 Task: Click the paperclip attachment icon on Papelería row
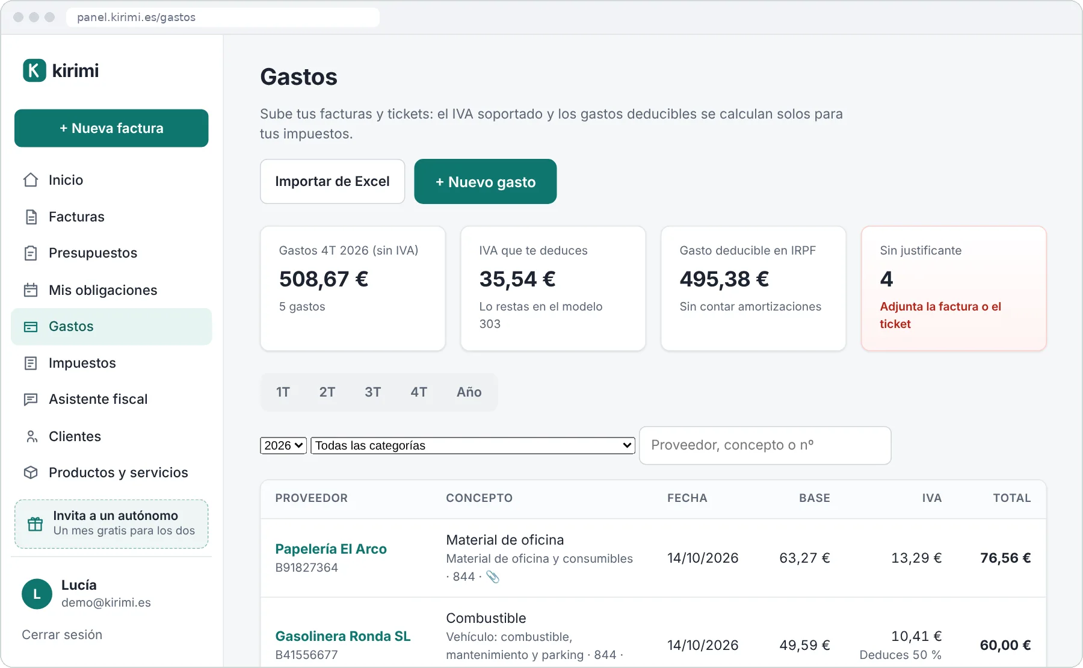[493, 577]
